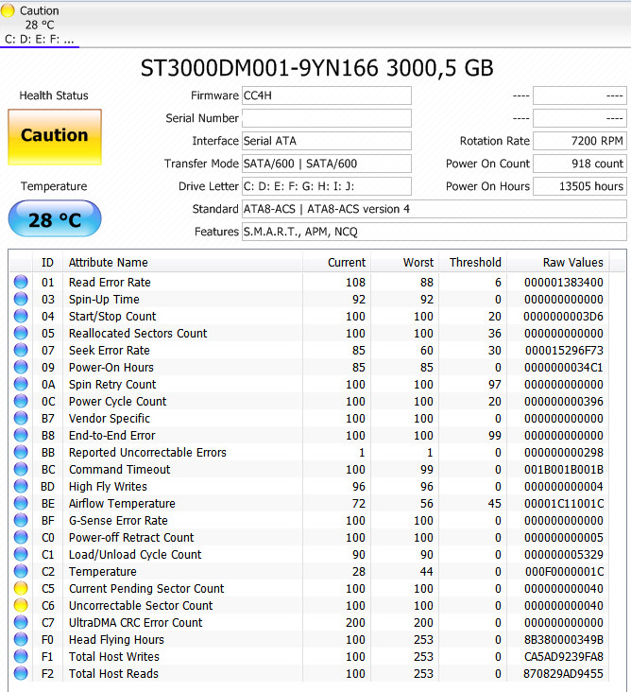
Task: Click blue status orb for Reported Uncorrectable Errors
Action: (x=21, y=452)
